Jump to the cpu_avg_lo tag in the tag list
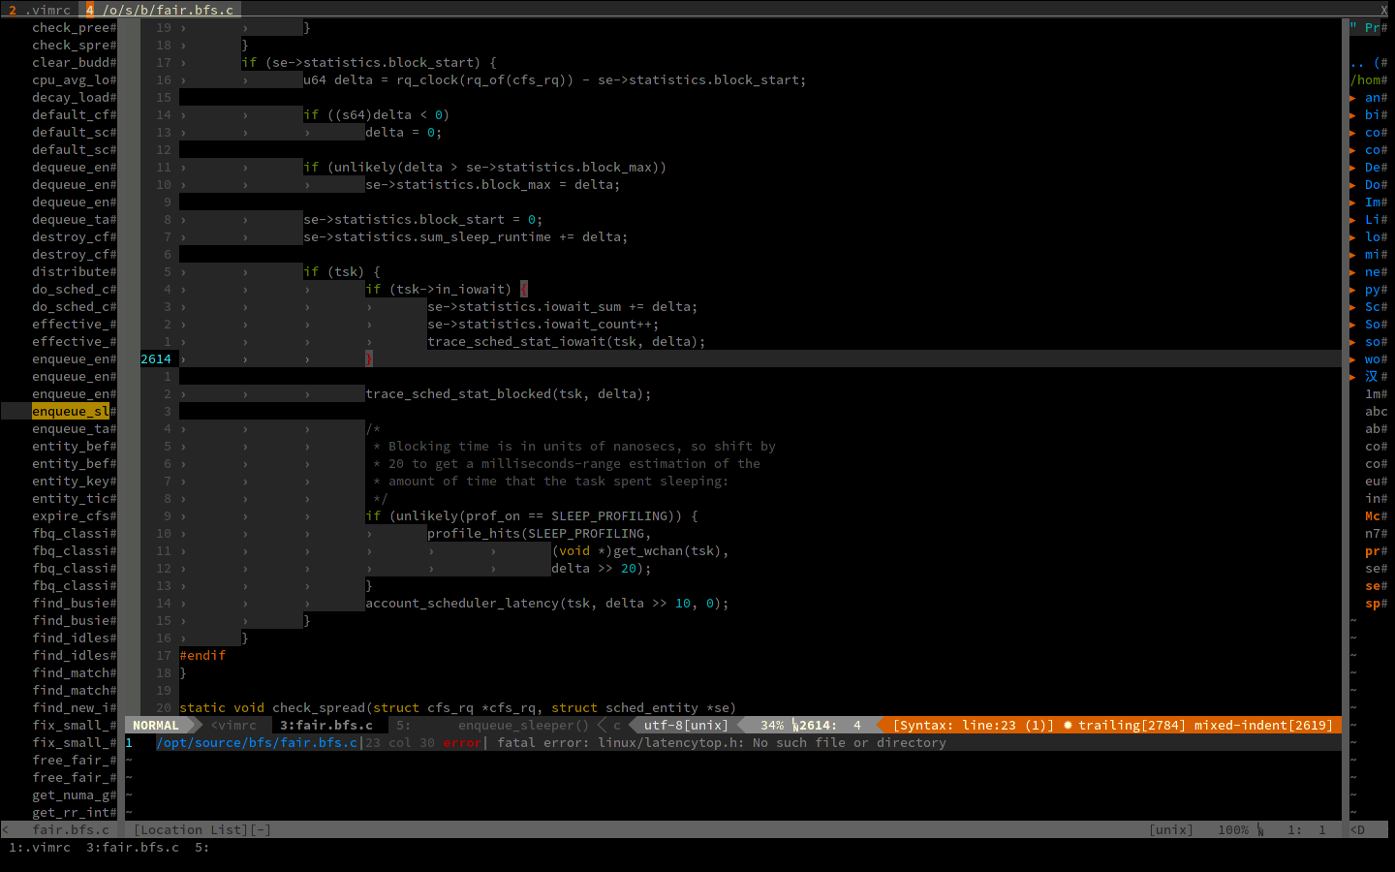1395x872 pixels. point(71,80)
